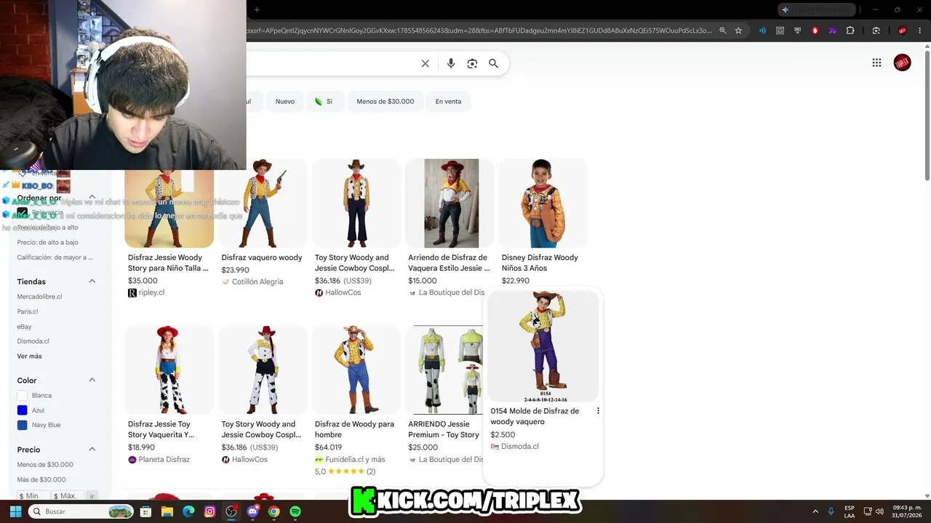Apply the En venta filter chip

pyautogui.click(x=448, y=102)
